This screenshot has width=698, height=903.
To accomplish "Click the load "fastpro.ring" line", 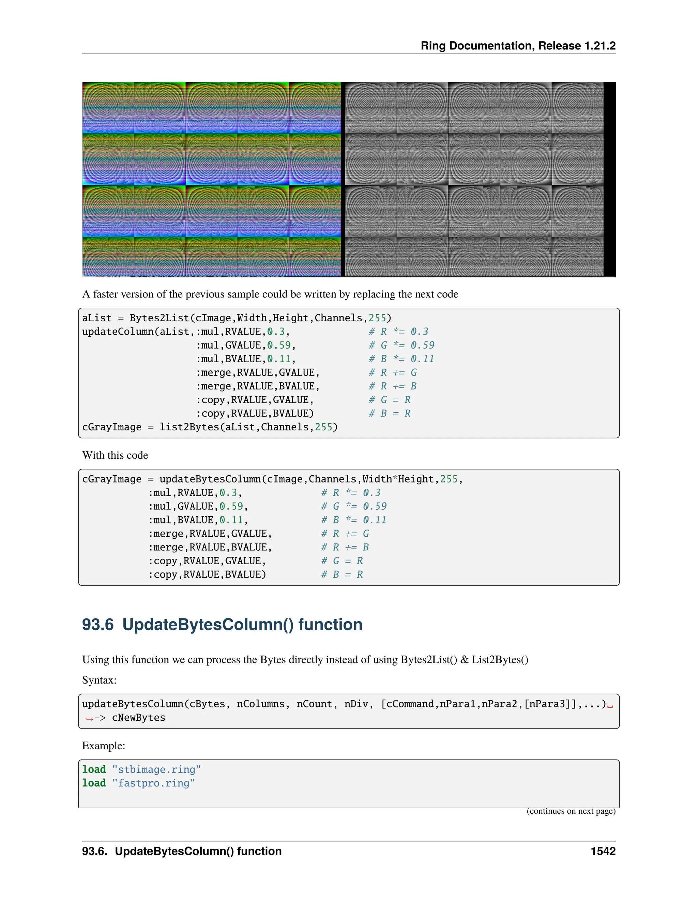I will (138, 783).
